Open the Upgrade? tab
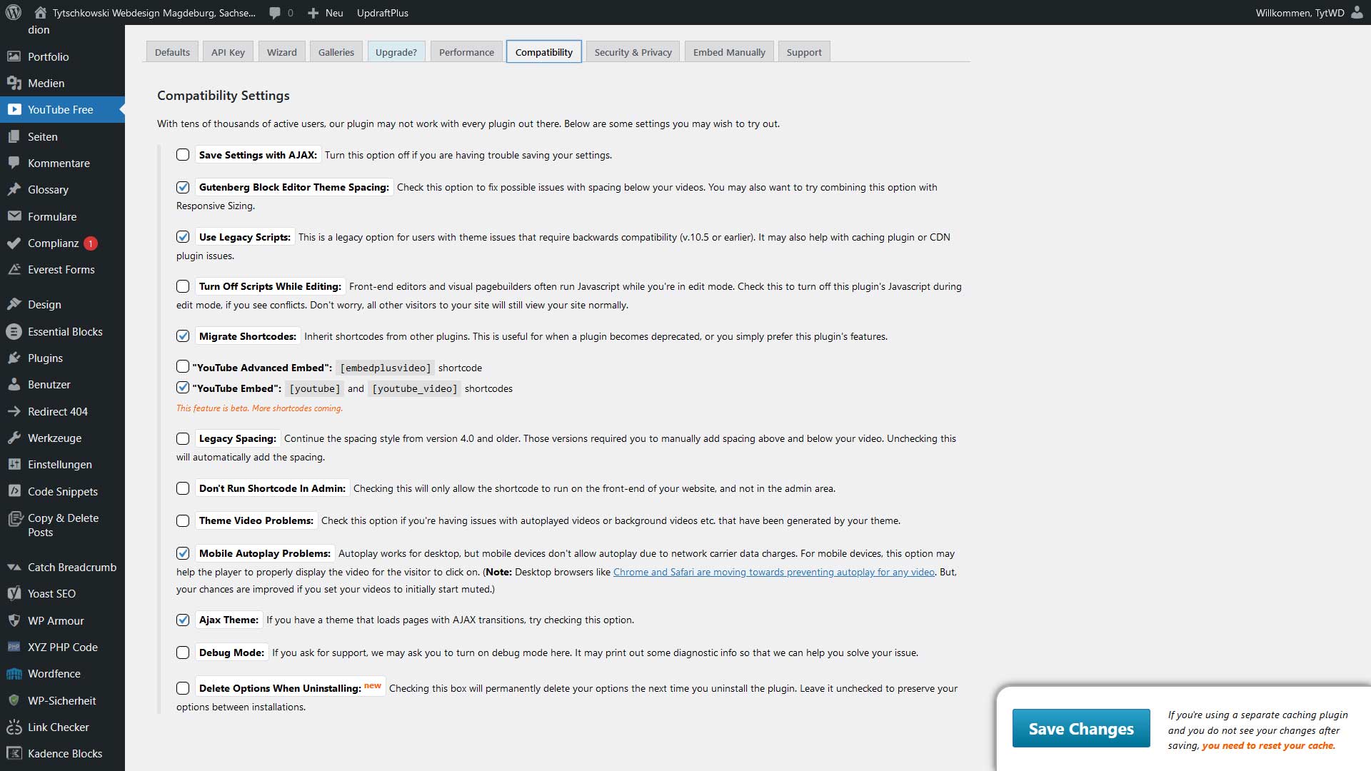The height and width of the screenshot is (771, 1371). [x=396, y=52]
